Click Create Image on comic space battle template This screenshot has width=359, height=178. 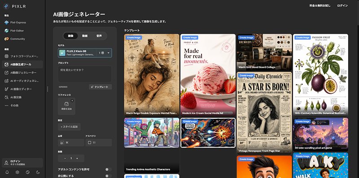pos(190,122)
